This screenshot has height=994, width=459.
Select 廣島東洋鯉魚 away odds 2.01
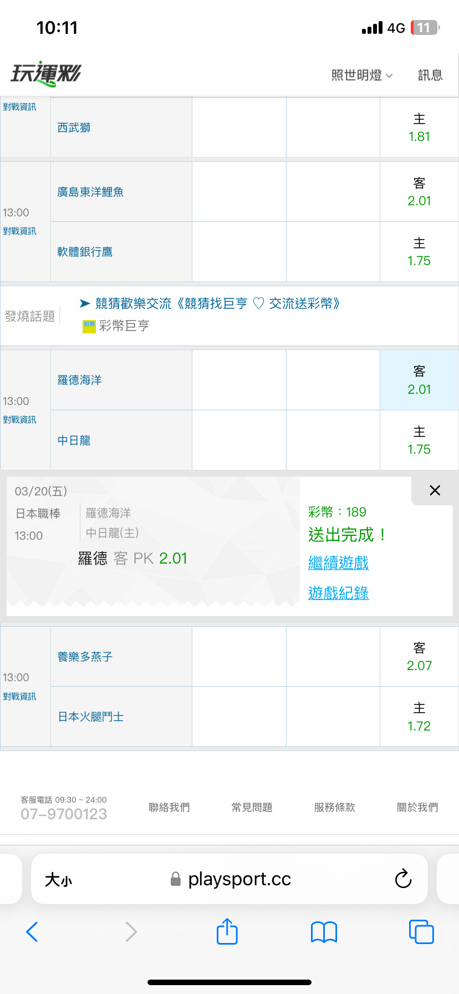[419, 192]
